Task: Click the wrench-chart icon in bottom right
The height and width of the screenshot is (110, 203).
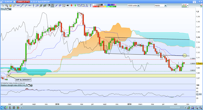Action: pos(188,108)
